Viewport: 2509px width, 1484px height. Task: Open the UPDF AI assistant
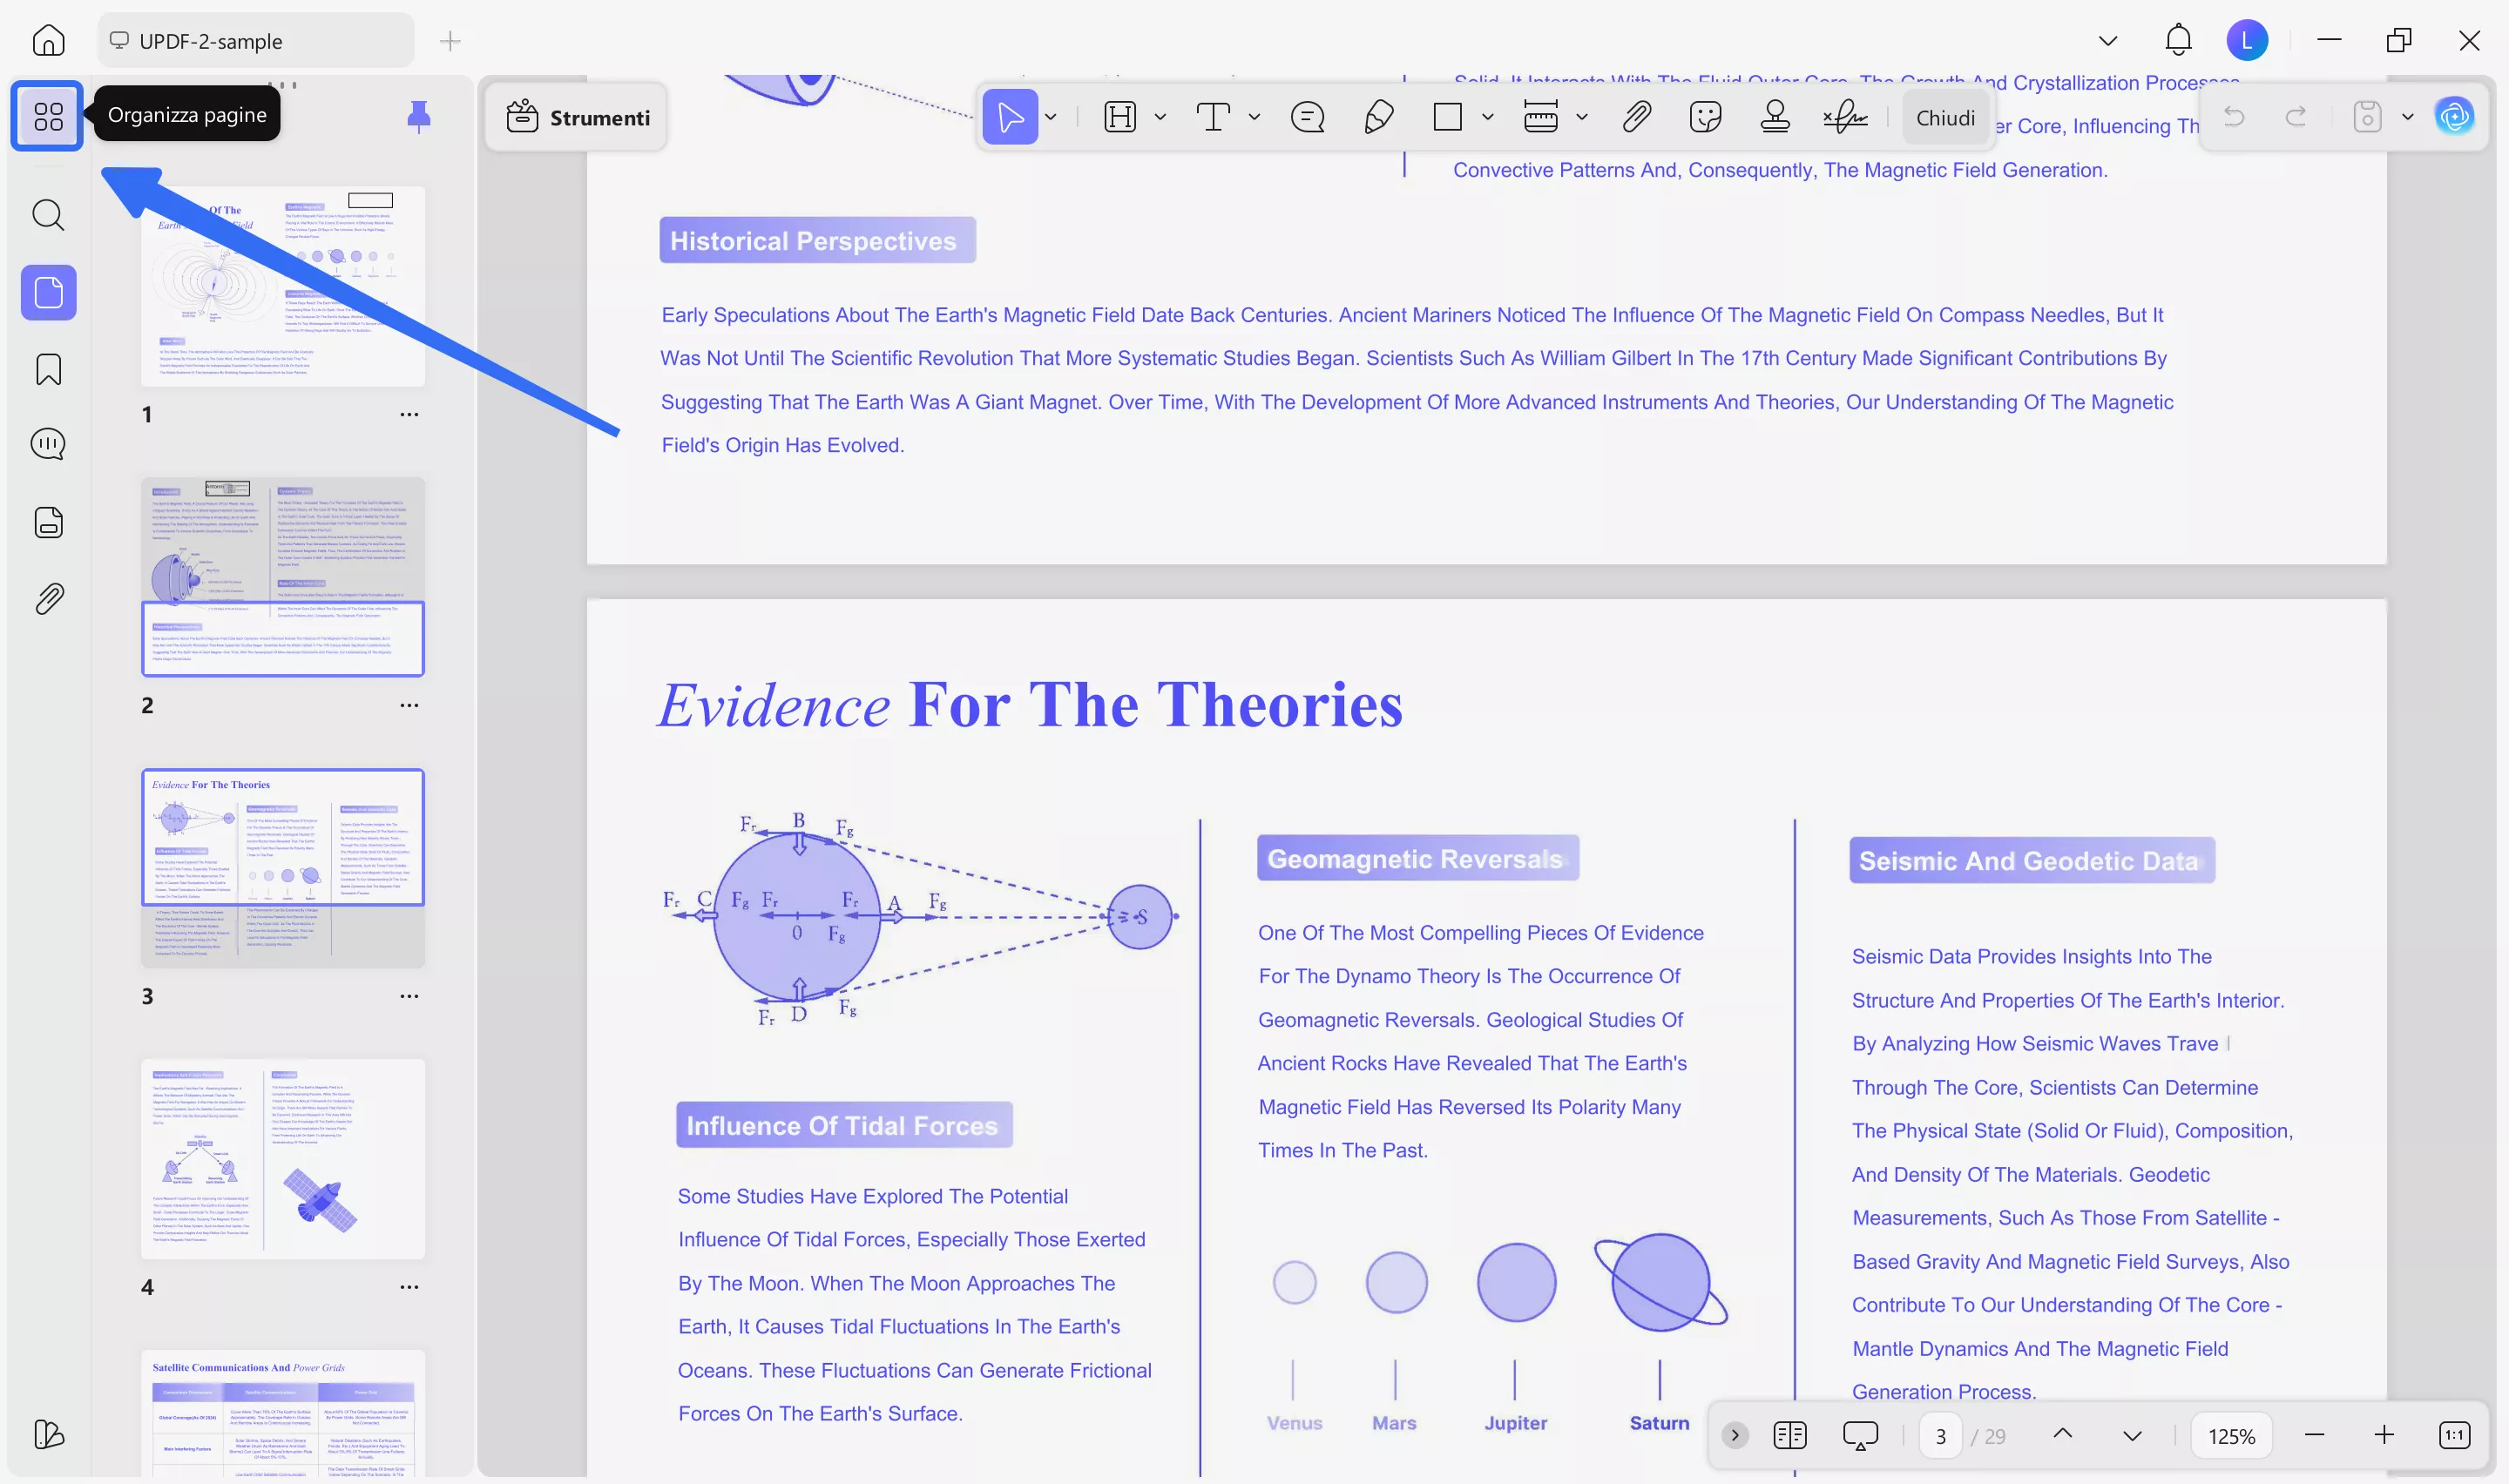[x=2453, y=117]
